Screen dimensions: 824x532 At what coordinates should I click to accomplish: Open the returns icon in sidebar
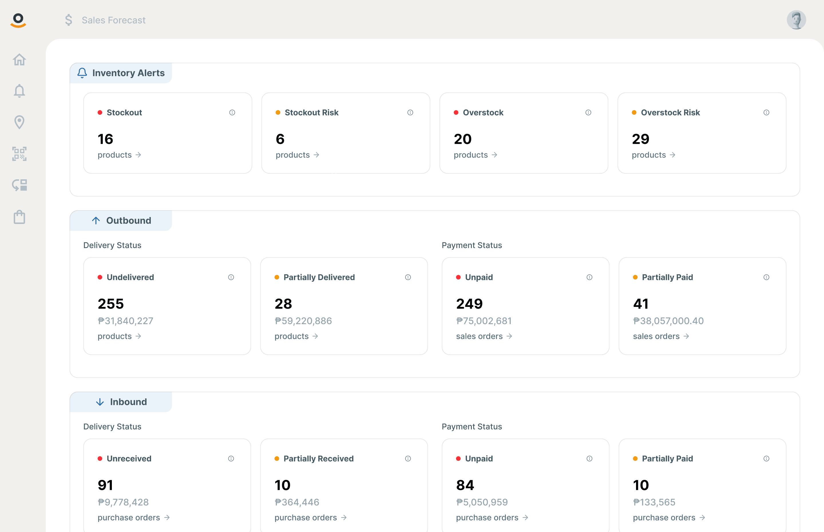[19, 185]
